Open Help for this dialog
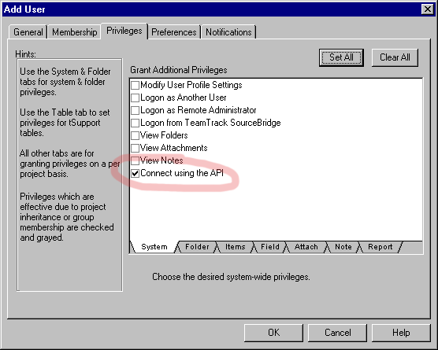Viewport: 438px width, 350px height. 401,333
